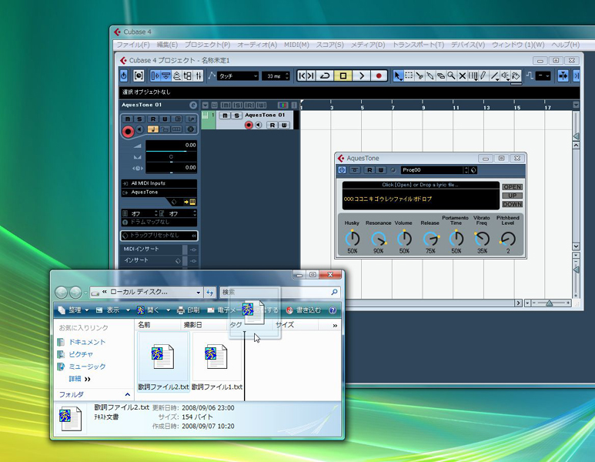
Task: Open the プロジェクト(P) menu
Action: tap(207, 45)
